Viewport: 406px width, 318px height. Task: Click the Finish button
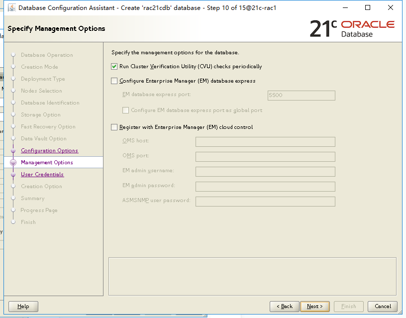(349, 307)
